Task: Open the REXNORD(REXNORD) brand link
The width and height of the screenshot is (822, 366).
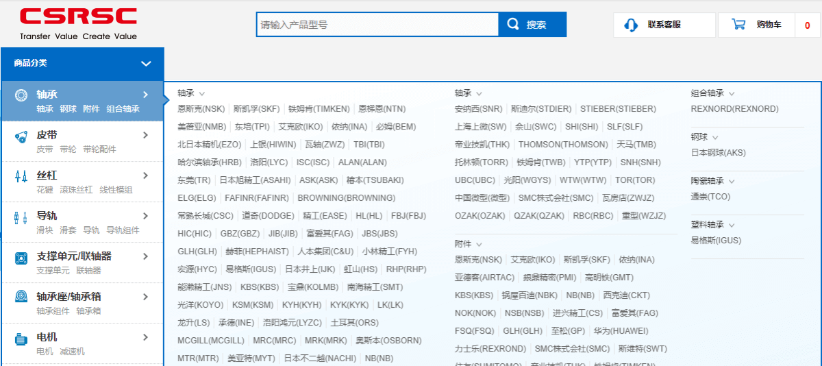Action: [x=735, y=109]
